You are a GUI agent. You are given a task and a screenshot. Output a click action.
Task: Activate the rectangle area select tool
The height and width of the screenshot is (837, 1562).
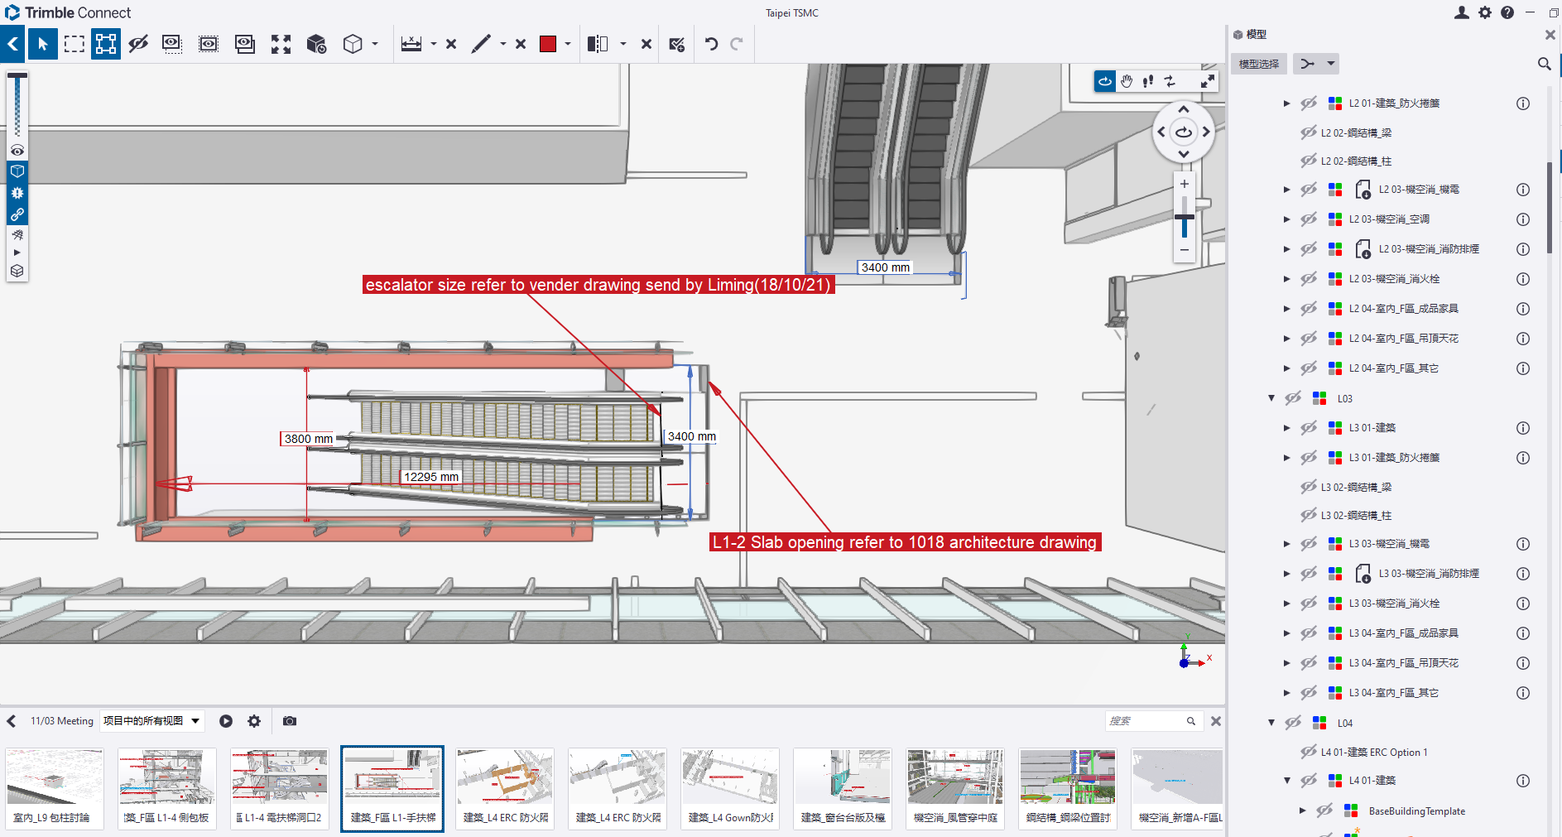pyautogui.click(x=74, y=44)
